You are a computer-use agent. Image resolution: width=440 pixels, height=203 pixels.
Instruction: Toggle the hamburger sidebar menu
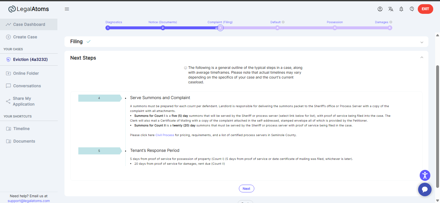click(67, 9)
